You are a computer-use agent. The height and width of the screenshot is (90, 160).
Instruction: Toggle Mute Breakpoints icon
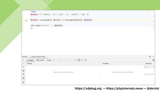[x=23, y=74]
